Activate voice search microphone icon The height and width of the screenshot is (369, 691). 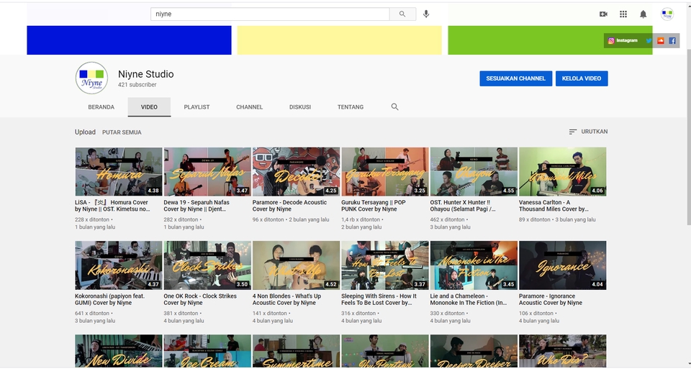tap(425, 14)
